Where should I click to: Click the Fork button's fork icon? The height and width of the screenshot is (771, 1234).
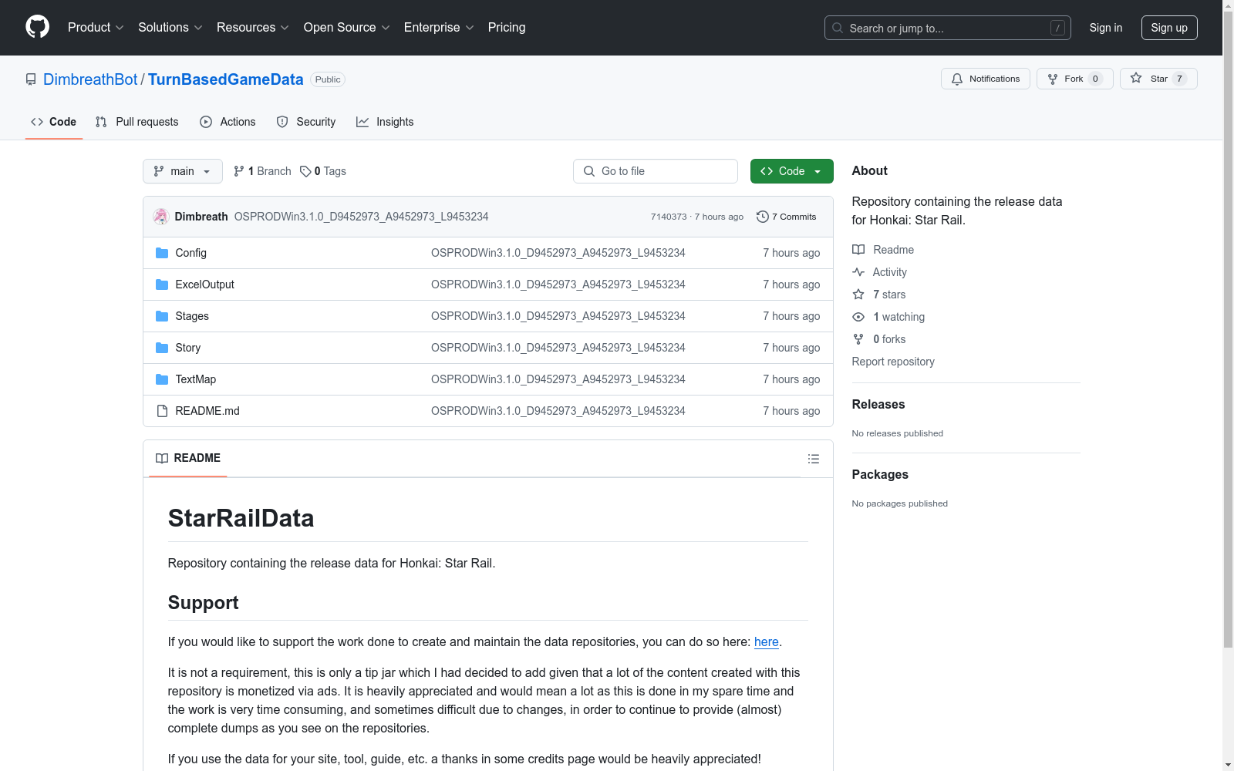tap(1053, 79)
